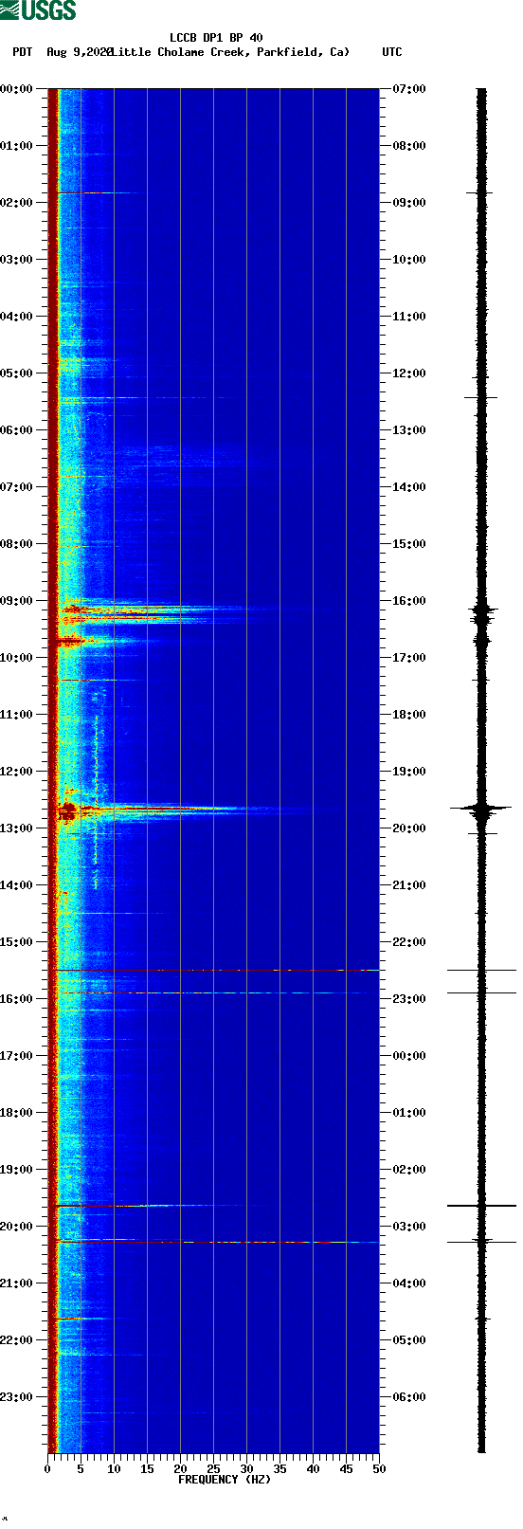Click the '20' frequency axis tick label

click(180, 1469)
